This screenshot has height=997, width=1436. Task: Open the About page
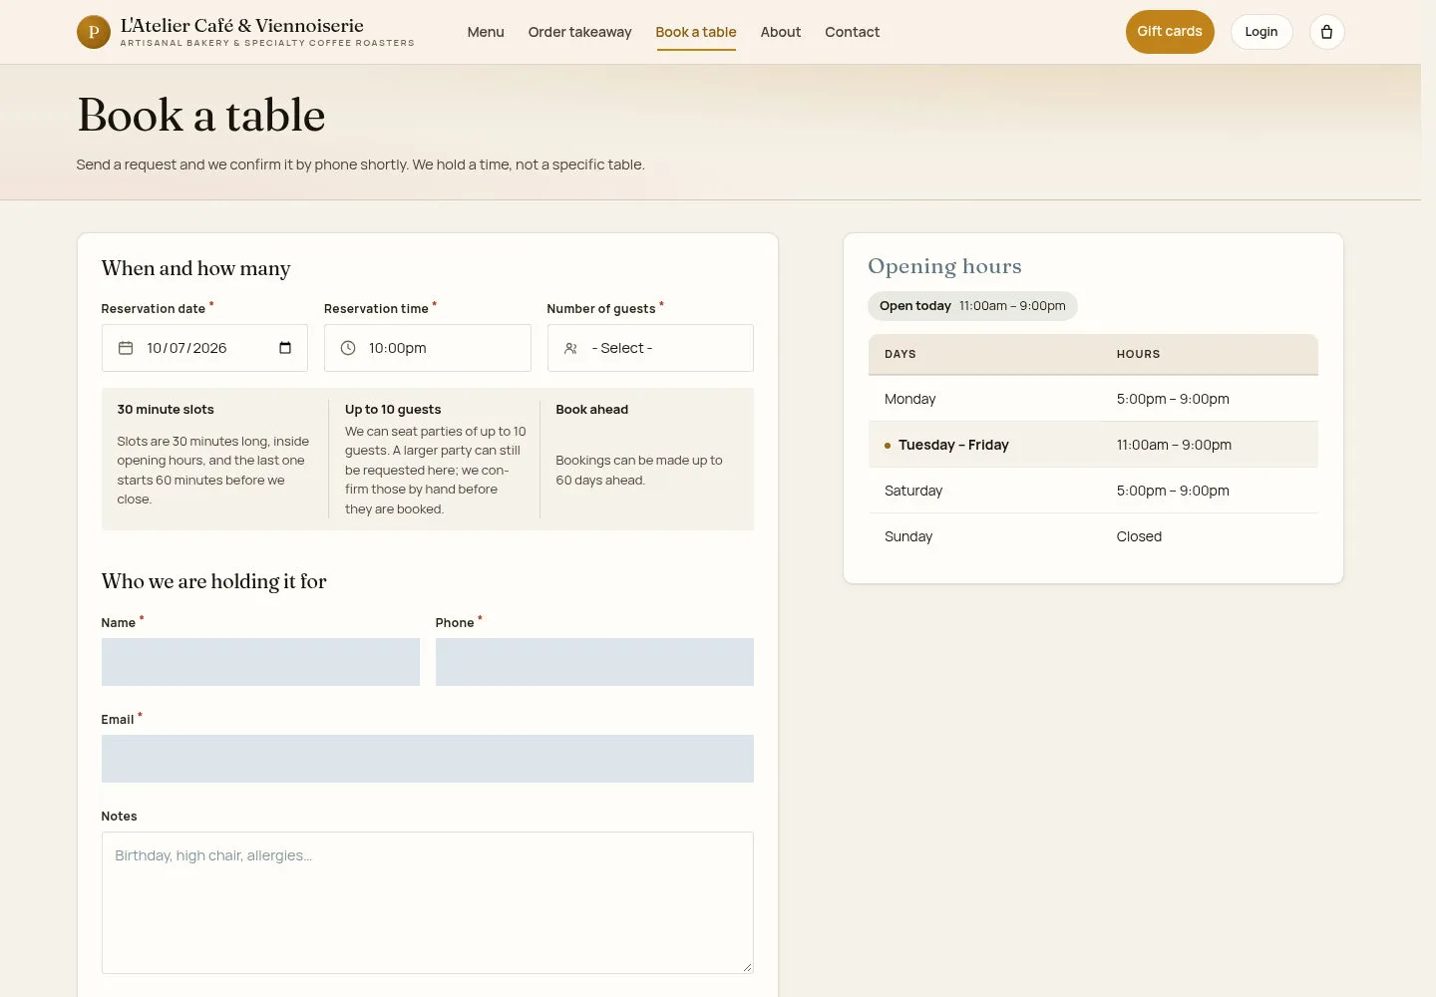[781, 32]
